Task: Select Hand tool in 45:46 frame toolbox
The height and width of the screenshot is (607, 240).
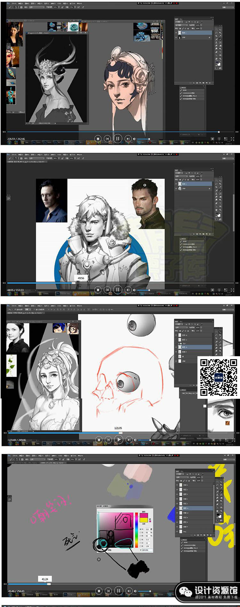Action: click(217, 511)
